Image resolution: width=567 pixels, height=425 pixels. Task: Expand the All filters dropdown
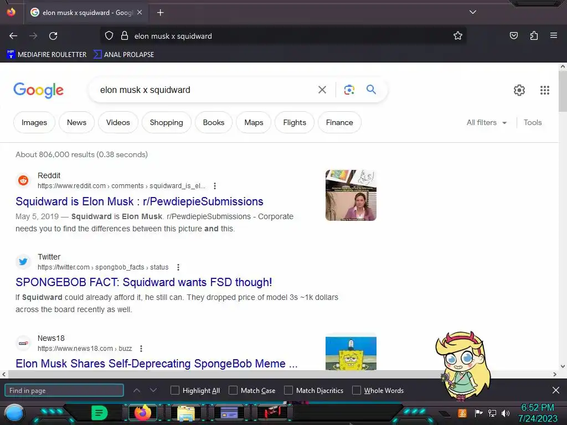pos(486,122)
